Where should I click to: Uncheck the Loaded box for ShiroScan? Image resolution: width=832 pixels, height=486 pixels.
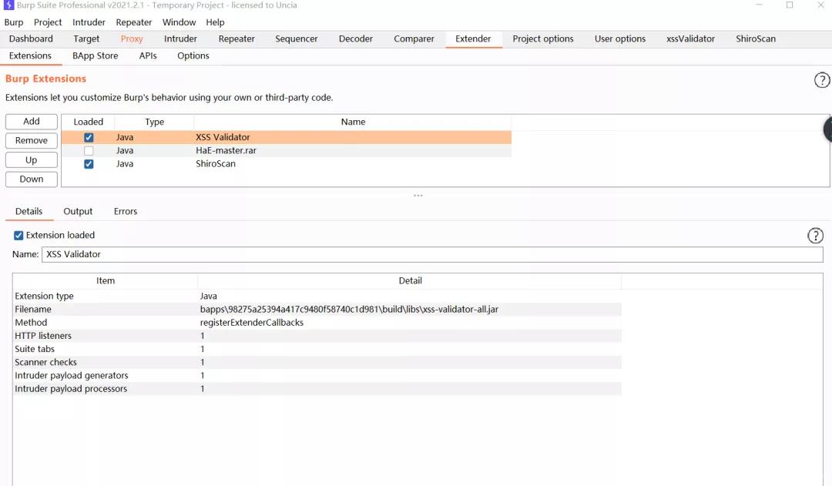[89, 164]
